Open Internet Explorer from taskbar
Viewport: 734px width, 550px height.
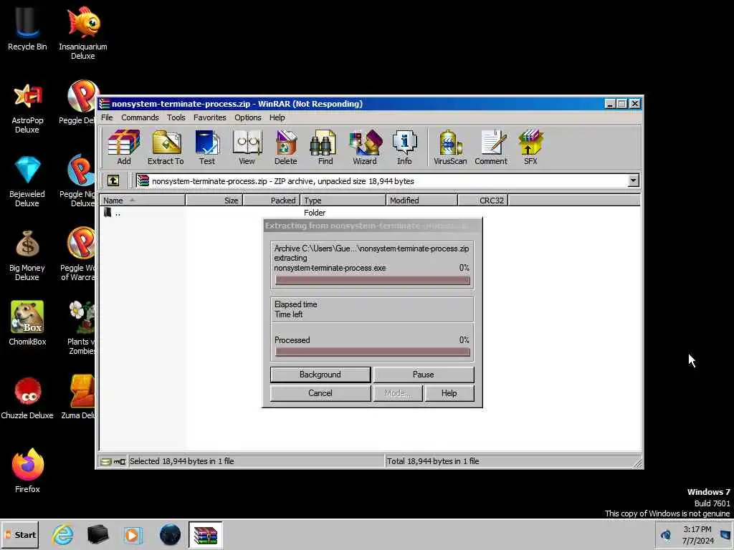point(62,534)
